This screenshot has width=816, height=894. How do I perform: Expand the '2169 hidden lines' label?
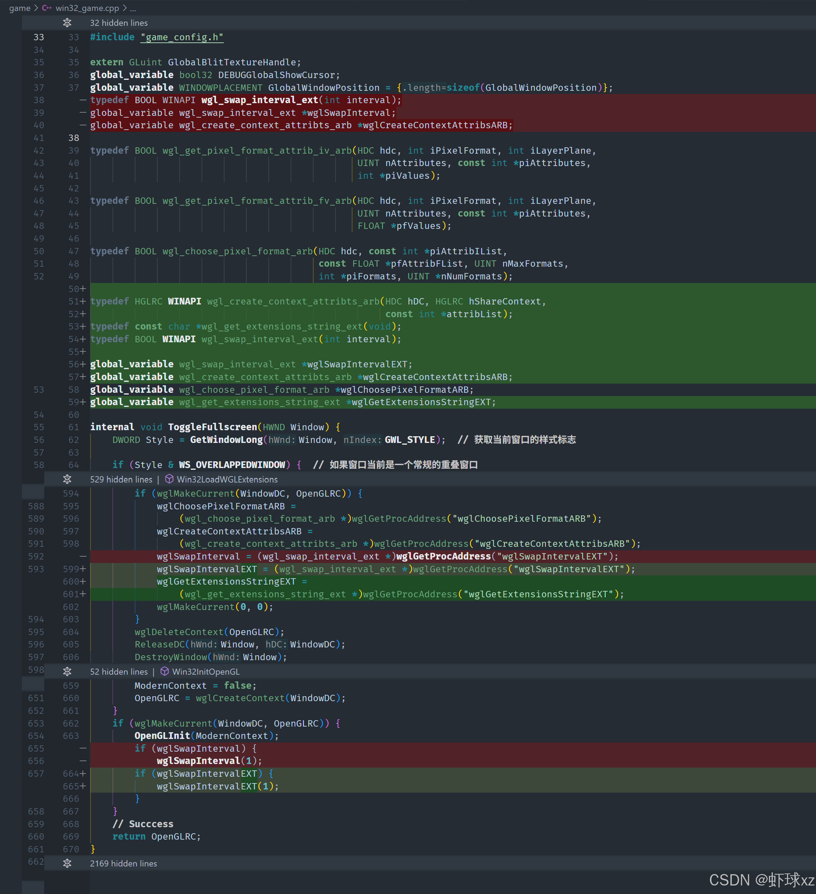(x=123, y=863)
